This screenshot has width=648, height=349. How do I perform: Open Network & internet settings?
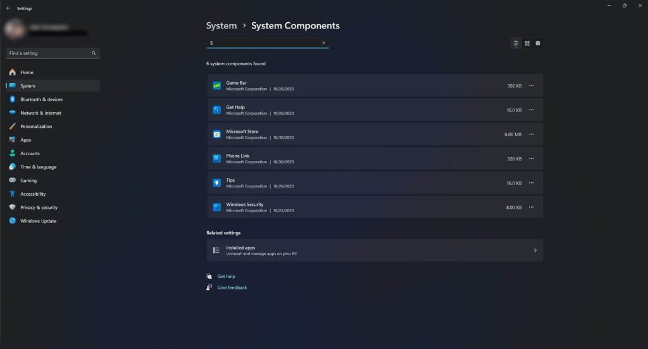pos(53,113)
